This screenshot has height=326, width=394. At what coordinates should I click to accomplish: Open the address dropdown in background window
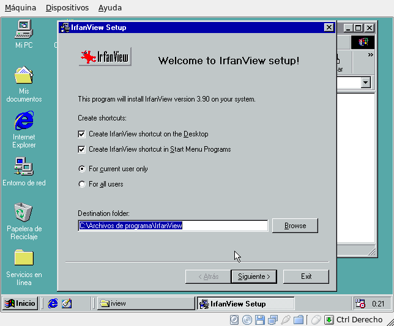tap(366, 83)
